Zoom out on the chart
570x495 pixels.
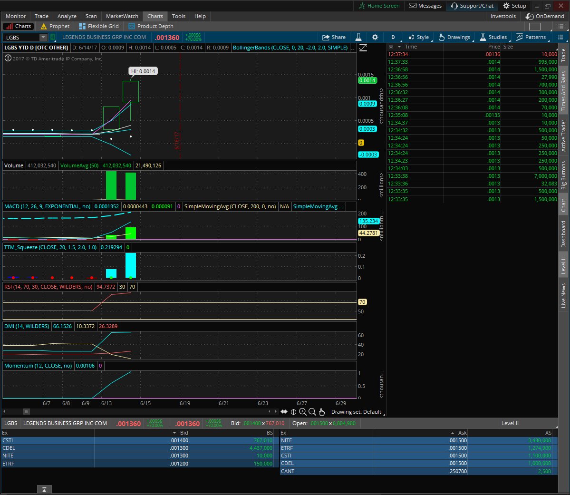click(312, 412)
